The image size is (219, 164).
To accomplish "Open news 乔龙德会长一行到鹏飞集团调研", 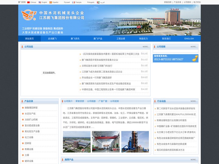I will (97, 78).
